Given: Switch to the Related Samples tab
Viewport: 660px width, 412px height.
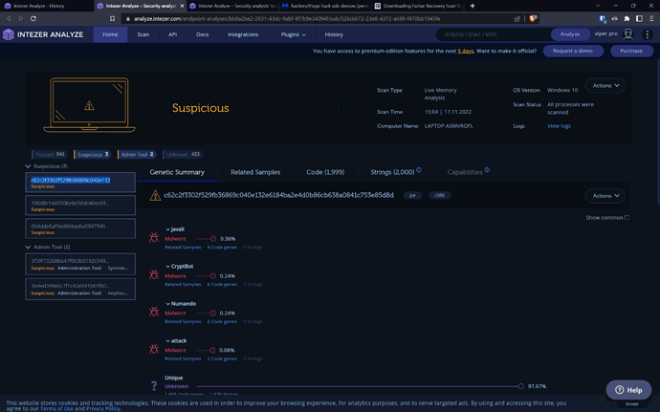Looking at the screenshot, I should click(255, 172).
